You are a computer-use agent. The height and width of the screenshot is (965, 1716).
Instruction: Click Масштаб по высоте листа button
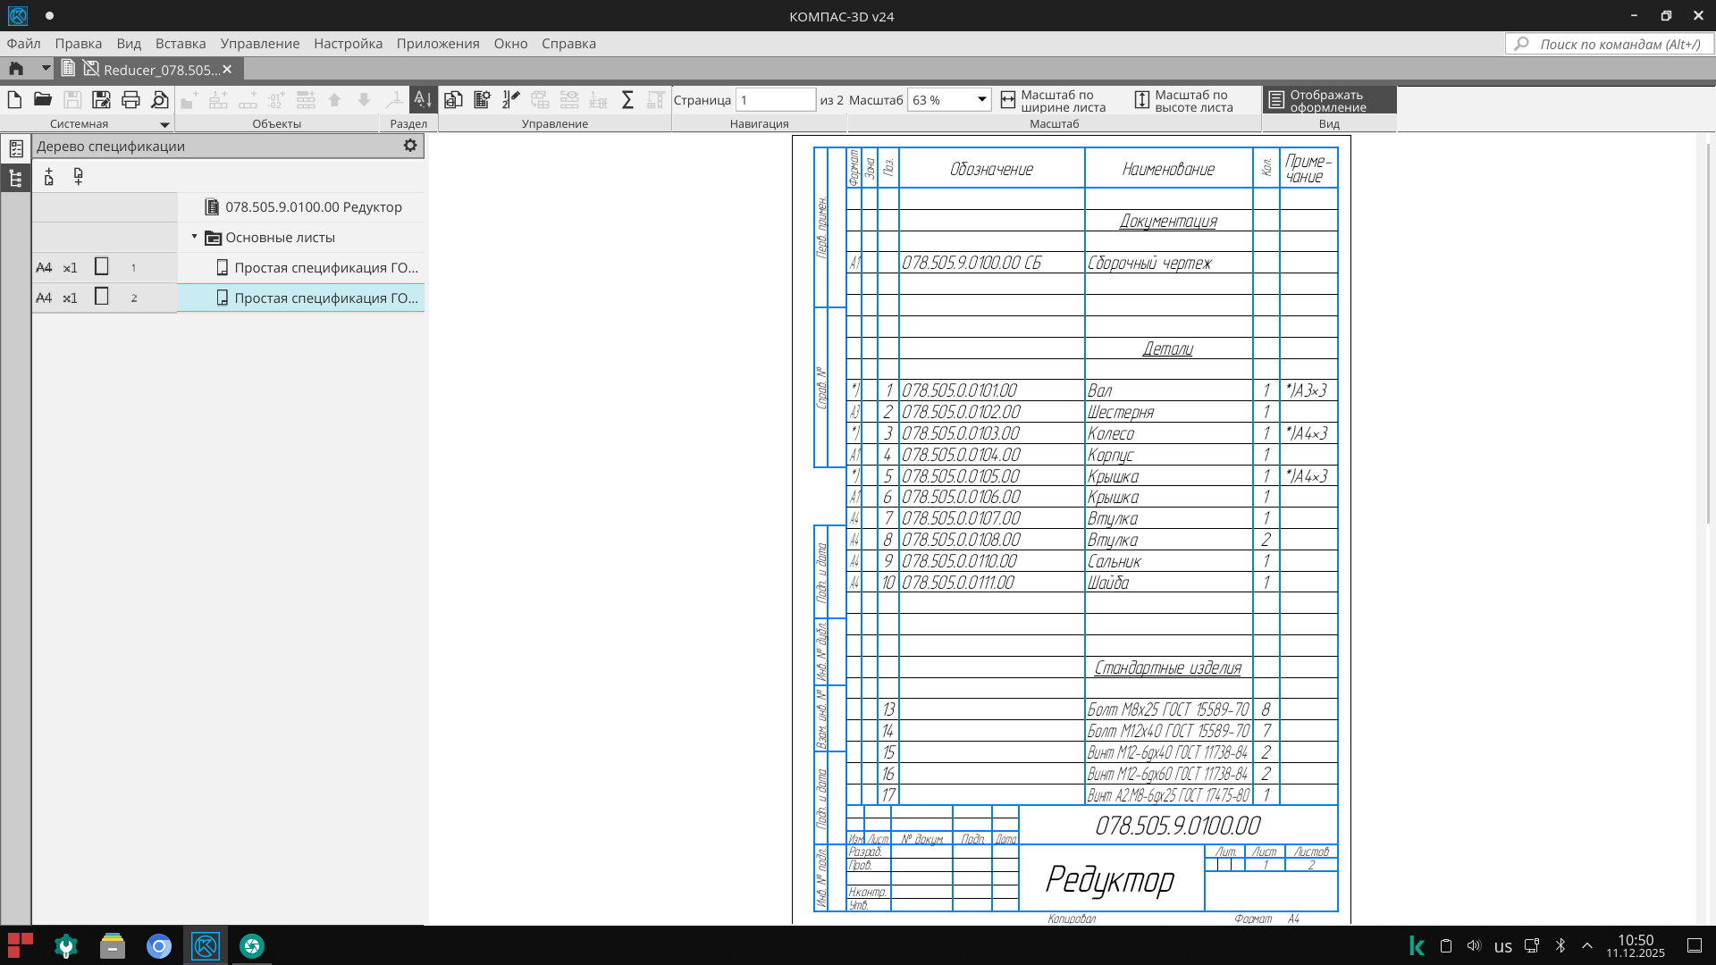click(1183, 100)
